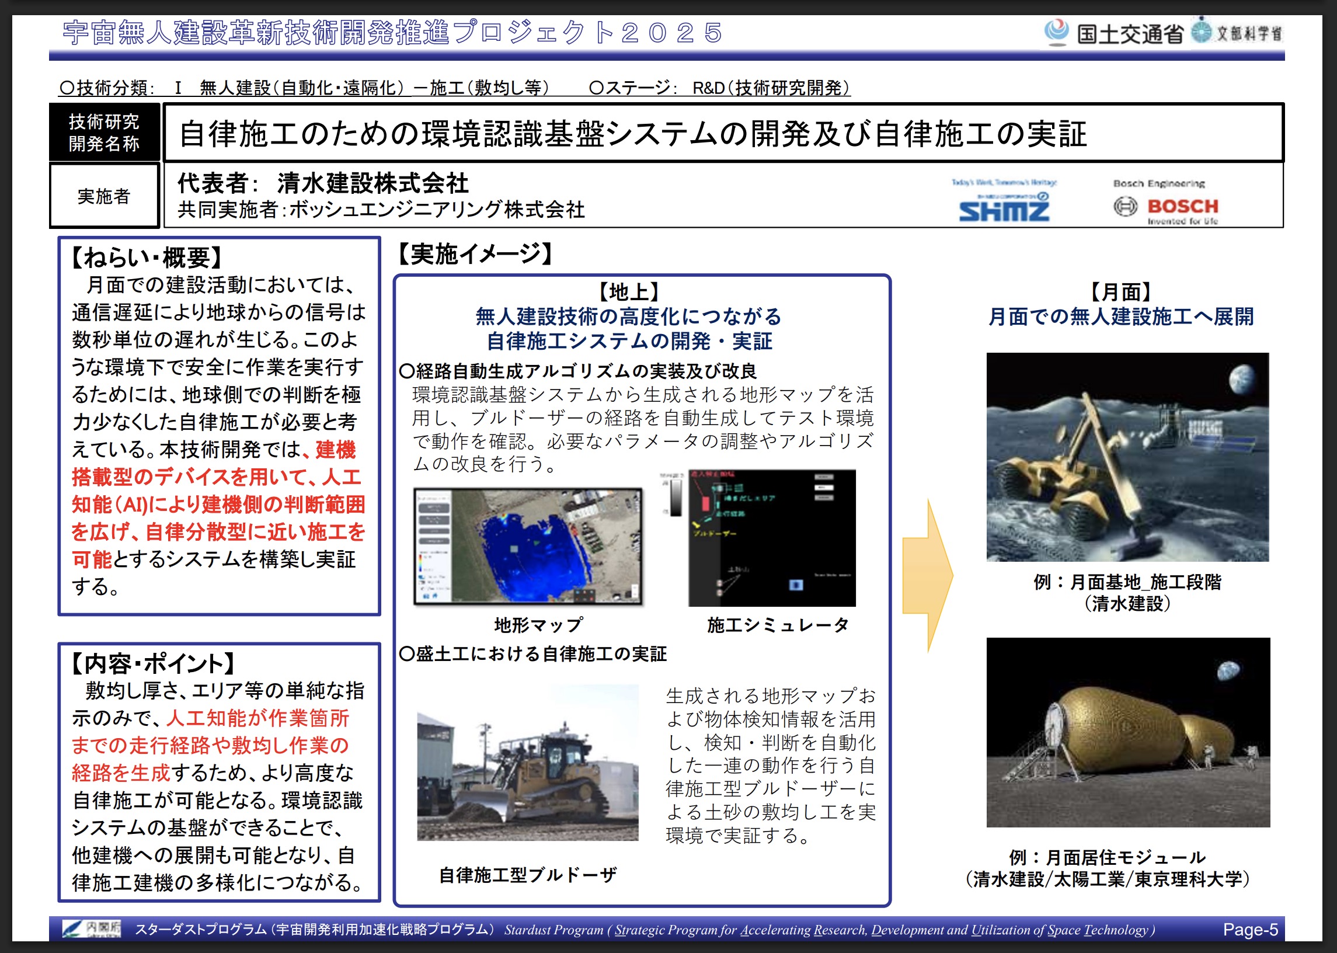This screenshot has height=953, width=1337.
Task: Open the 施工シミュレータ black simulator image
Action: tap(771, 538)
